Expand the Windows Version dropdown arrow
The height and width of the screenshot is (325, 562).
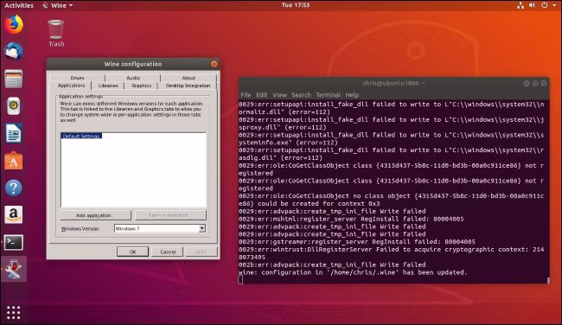(x=202, y=228)
